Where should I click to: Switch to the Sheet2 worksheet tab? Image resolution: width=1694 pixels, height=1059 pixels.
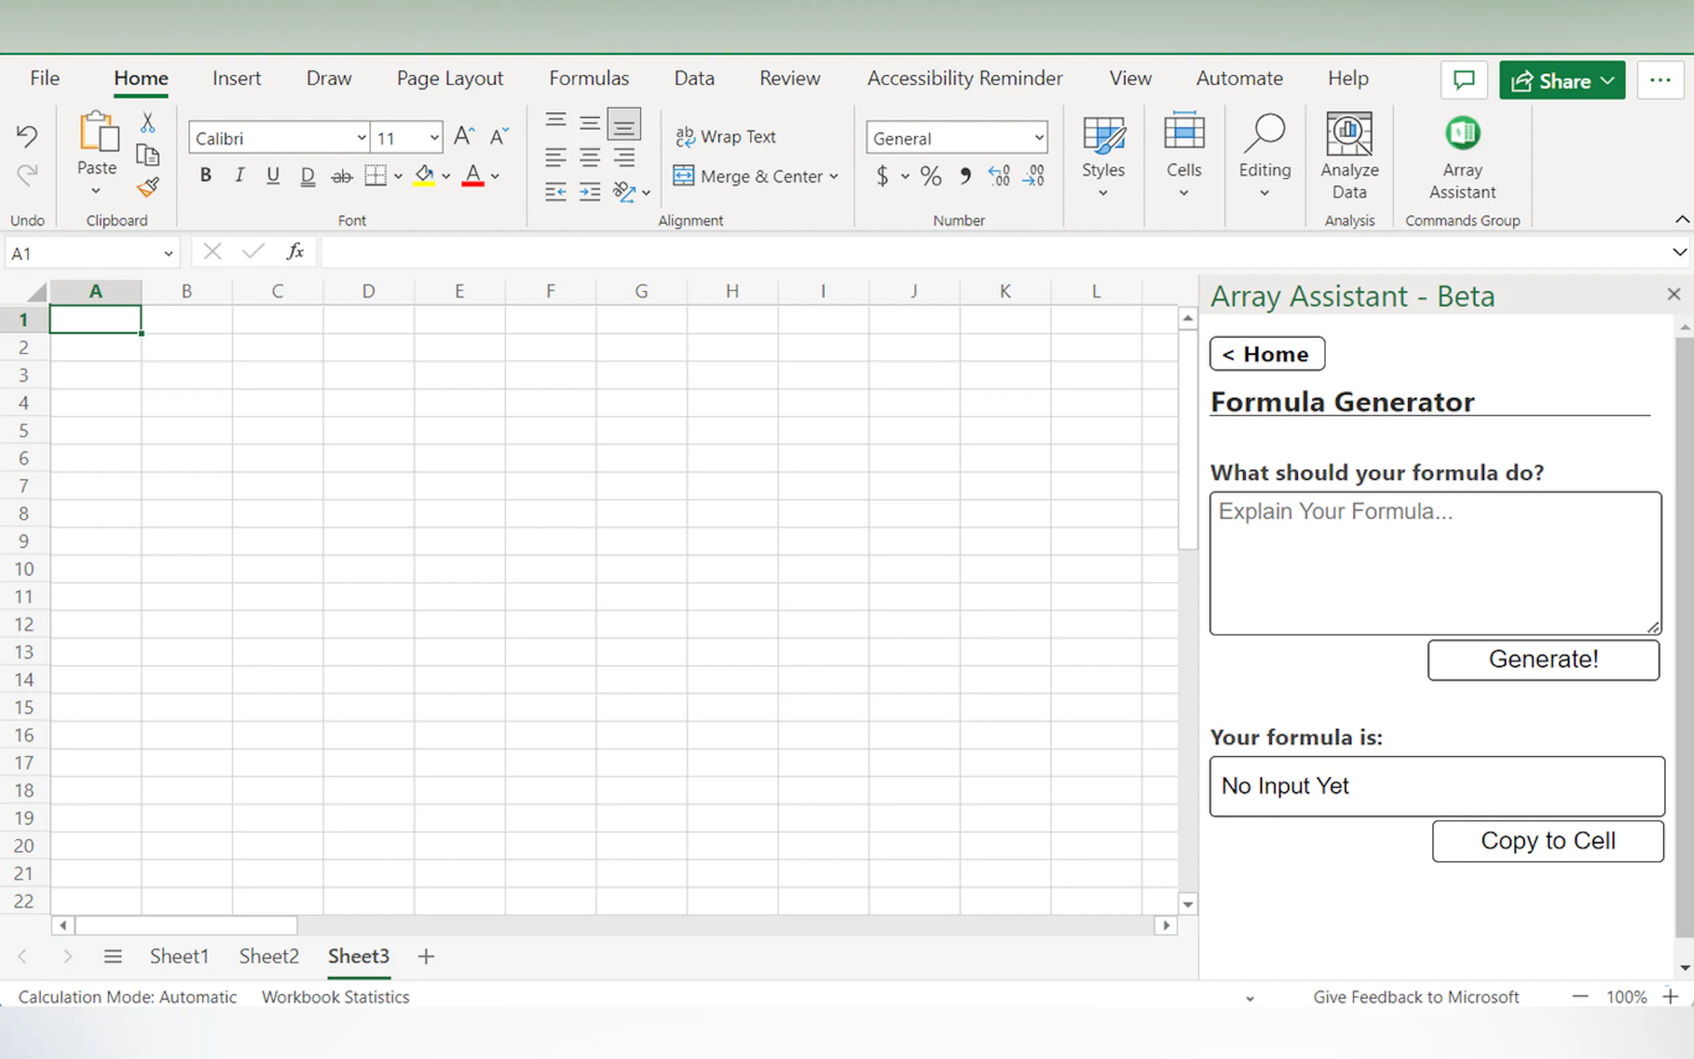(269, 956)
